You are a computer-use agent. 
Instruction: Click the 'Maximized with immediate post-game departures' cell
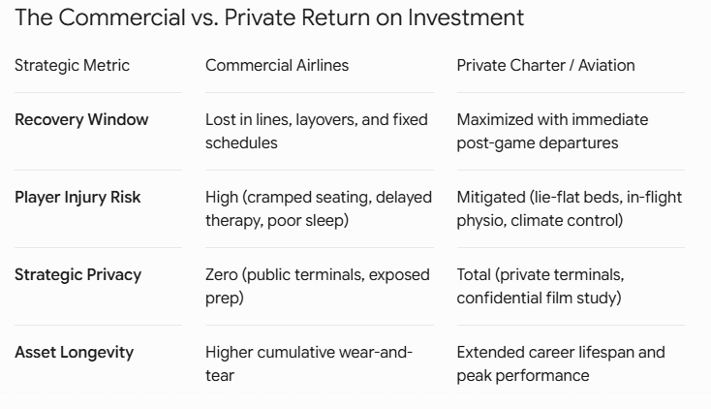(x=552, y=131)
